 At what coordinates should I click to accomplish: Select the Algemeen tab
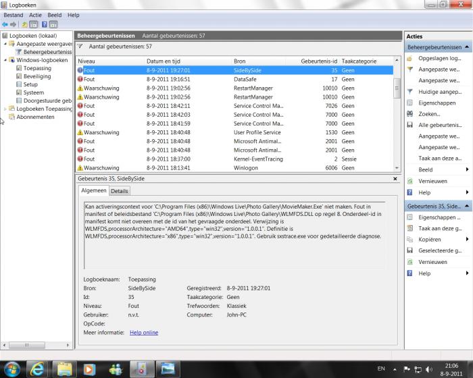click(94, 190)
